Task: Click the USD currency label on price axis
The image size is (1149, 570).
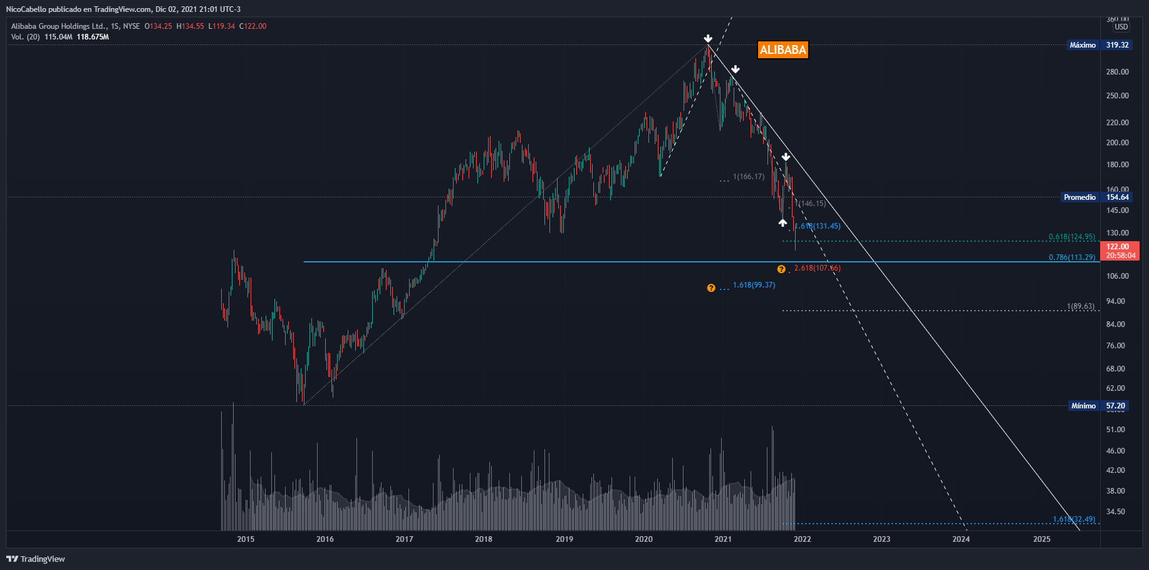Action: click(1121, 27)
